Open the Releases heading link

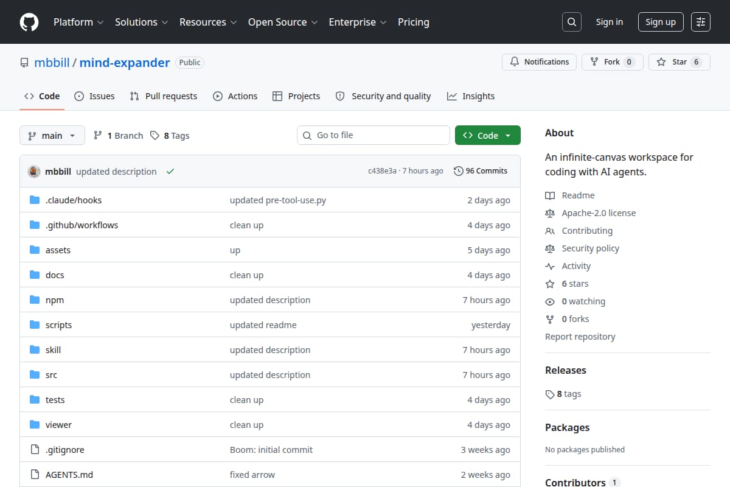[566, 370]
